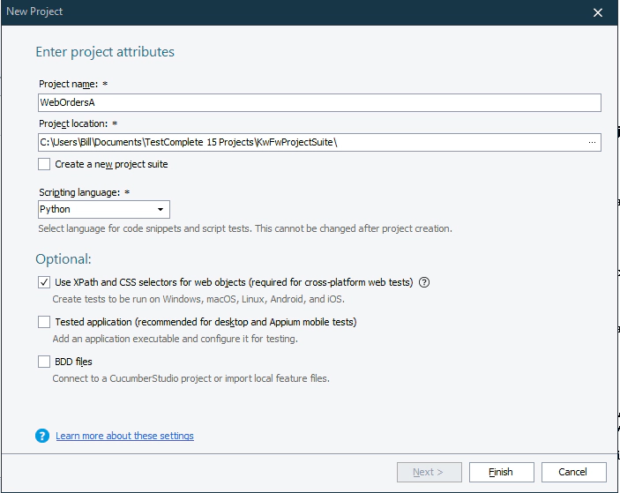Expand the Scripting language dropdown arrow

coord(161,210)
